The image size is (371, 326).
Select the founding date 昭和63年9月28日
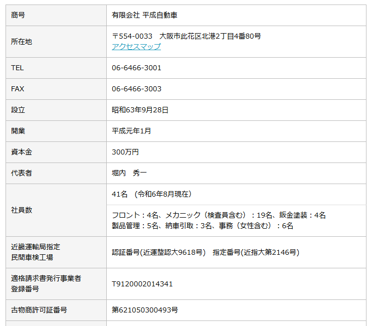pyautogui.click(x=140, y=110)
